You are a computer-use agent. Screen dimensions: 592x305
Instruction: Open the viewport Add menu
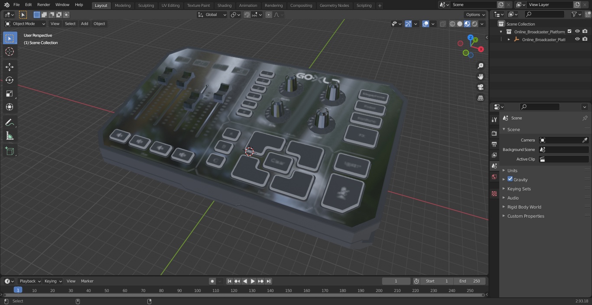pos(85,24)
